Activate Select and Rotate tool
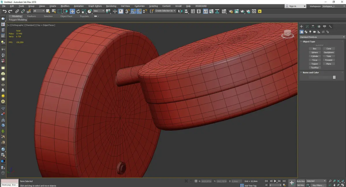Image resolution: width=346 pixels, height=187 pixels. click(x=78, y=11)
